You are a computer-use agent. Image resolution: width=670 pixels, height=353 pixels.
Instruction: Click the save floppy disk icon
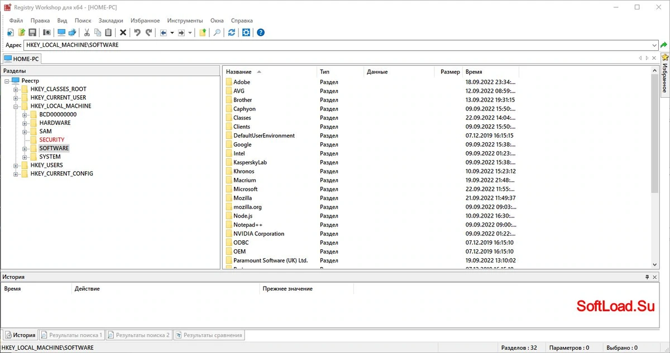point(32,32)
